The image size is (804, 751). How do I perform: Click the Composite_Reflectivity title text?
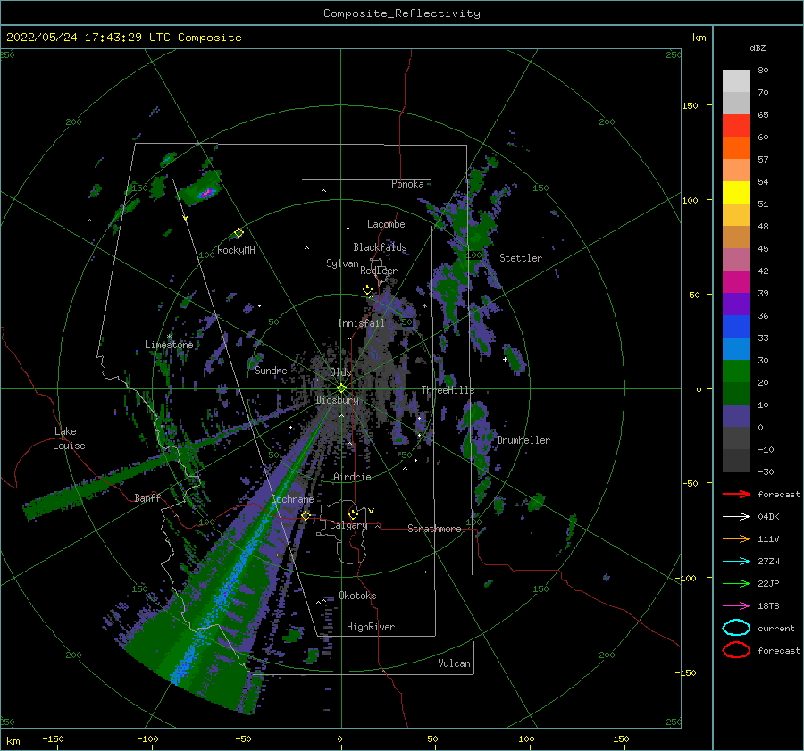(x=402, y=13)
